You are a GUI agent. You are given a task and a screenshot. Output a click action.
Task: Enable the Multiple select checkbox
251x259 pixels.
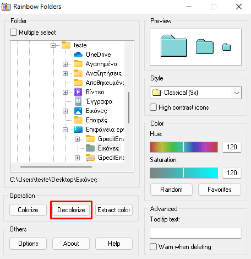14,33
